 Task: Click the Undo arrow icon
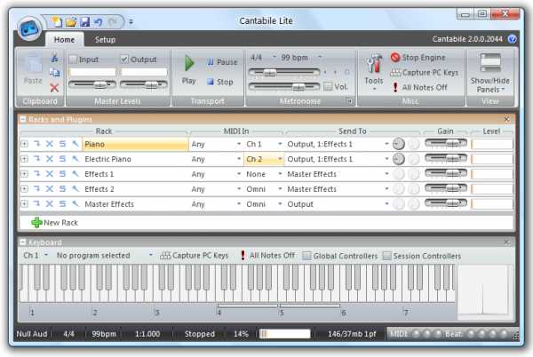[99, 22]
